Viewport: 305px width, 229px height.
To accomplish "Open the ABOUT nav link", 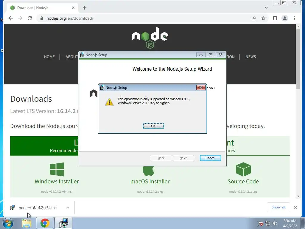I will (x=72, y=57).
